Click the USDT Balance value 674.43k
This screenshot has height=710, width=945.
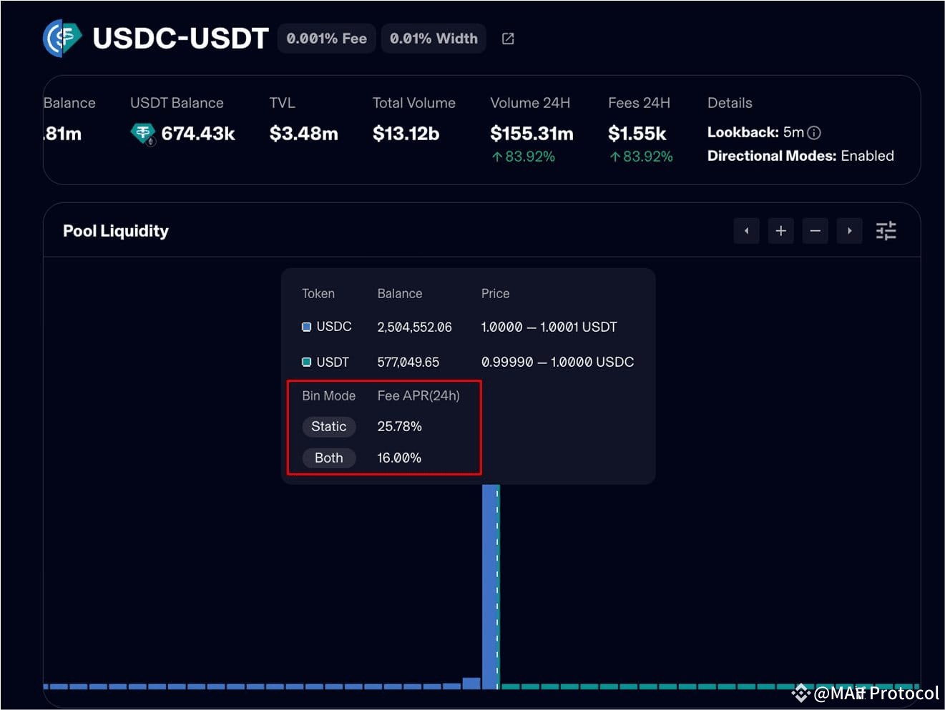198,134
